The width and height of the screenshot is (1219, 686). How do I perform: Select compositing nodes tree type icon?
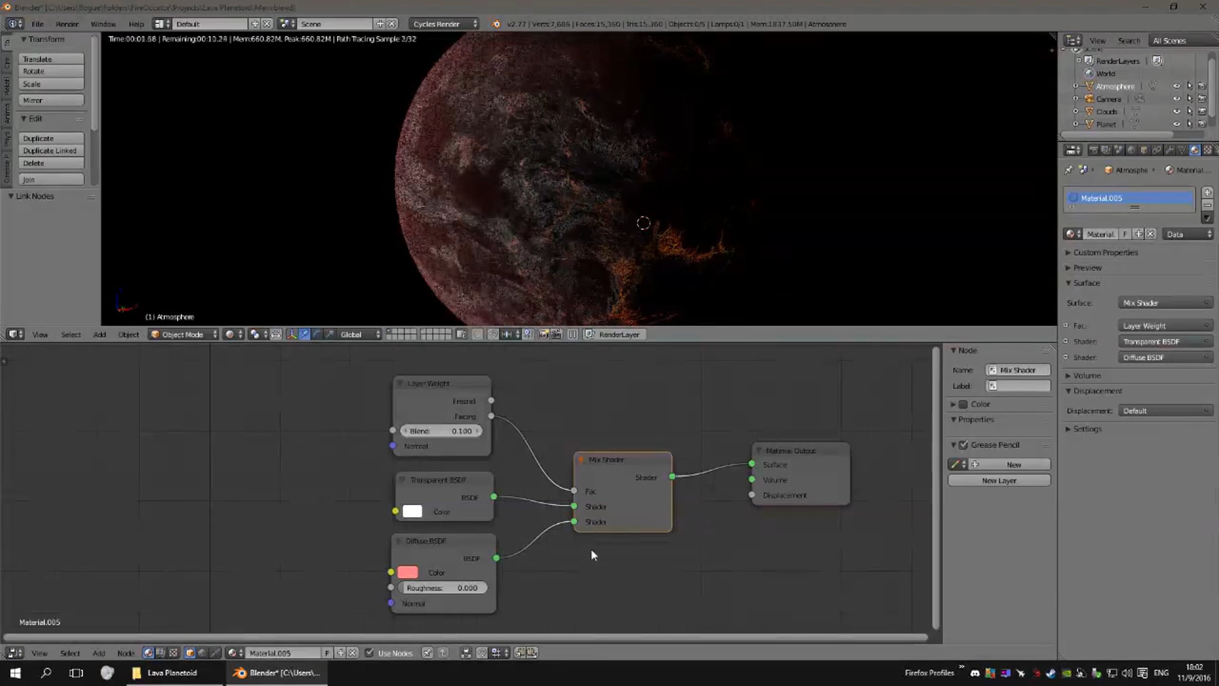coord(161,653)
